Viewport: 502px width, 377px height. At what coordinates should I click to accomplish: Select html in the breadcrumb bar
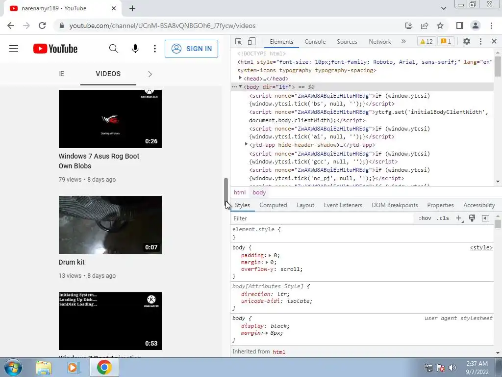click(239, 192)
